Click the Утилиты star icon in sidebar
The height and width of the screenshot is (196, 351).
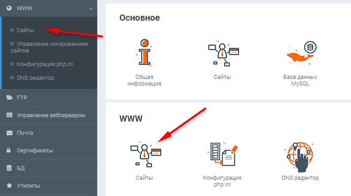pos(9,185)
